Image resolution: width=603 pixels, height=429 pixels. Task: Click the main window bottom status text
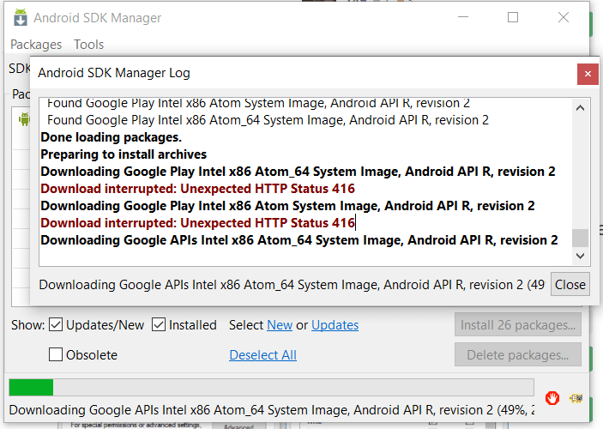pos(272,410)
